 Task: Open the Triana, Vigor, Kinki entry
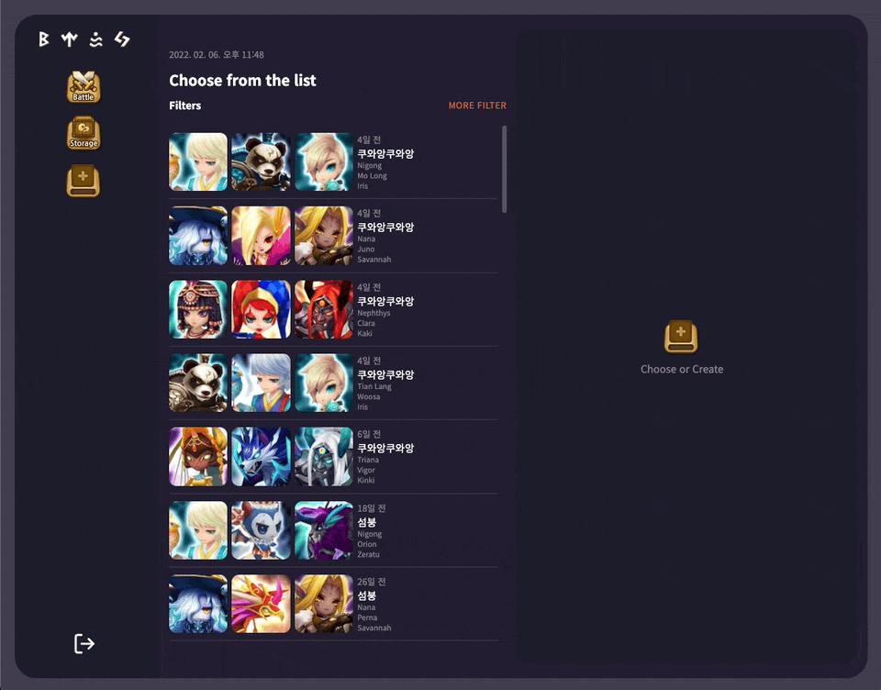tap(333, 456)
